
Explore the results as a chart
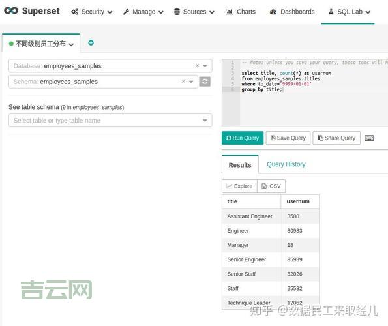click(239, 186)
